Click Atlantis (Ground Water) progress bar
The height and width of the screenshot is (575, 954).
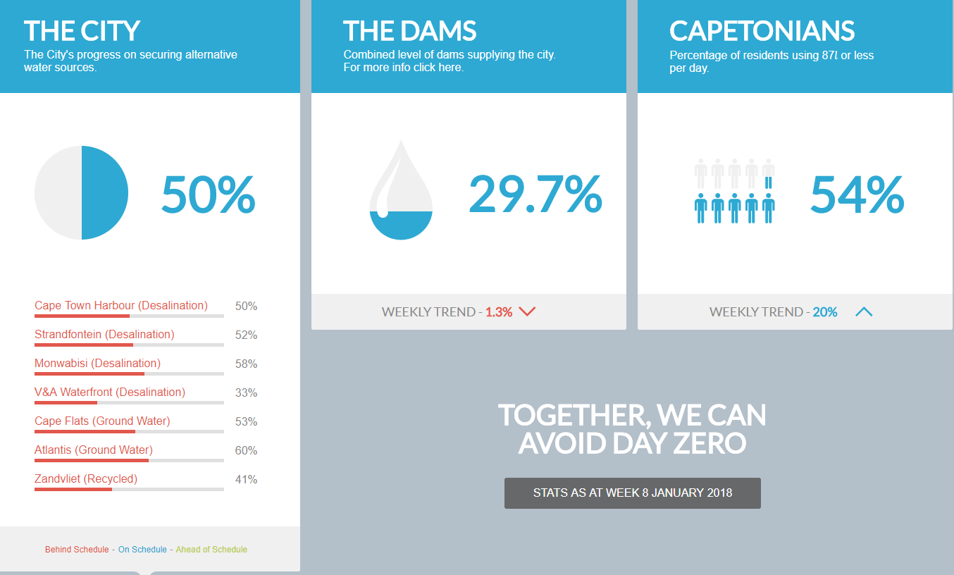[x=129, y=461]
